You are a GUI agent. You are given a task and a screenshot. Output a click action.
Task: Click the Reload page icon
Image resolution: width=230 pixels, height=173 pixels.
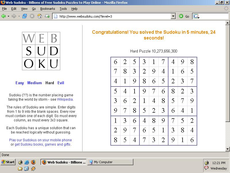coord(24,16)
